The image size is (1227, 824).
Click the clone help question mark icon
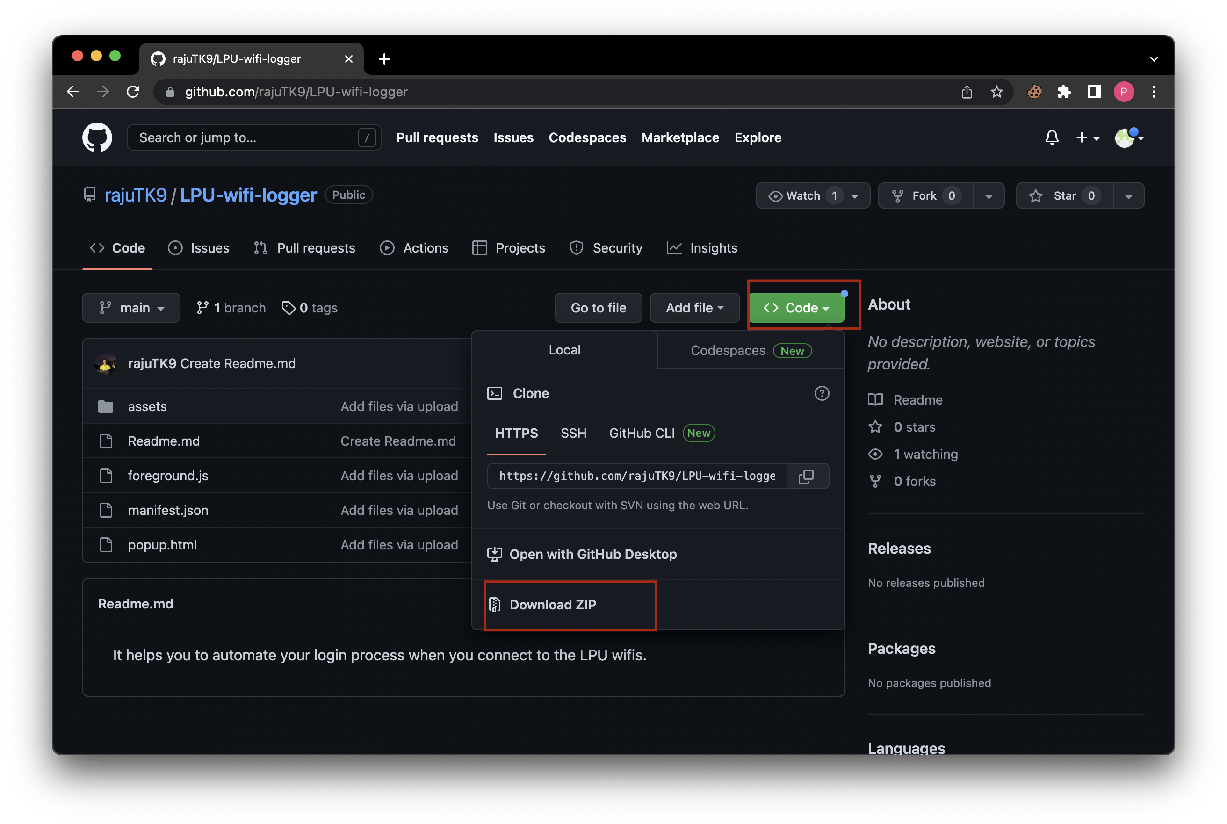point(821,393)
